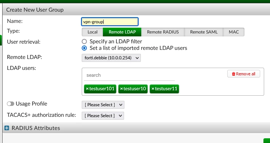The height and width of the screenshot is (143, 270).
Task: Open the Remote LDAP server dropdown
Action: (x=111, y=58)
